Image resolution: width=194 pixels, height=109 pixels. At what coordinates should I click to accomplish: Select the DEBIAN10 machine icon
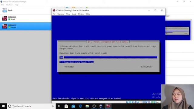pyautogui.click(x=5, y=18)
